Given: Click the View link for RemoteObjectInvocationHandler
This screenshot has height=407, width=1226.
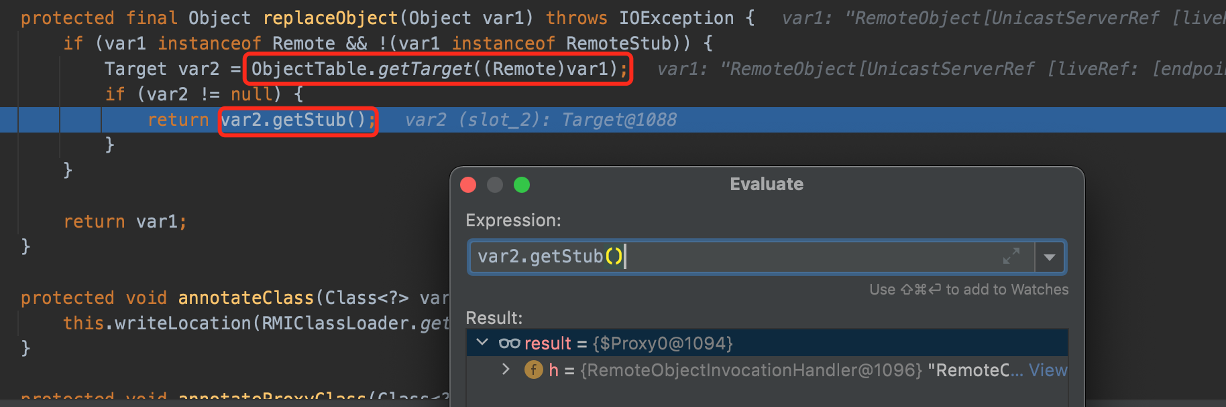Looking at the screenshot, I should (x=1047, y=370).
